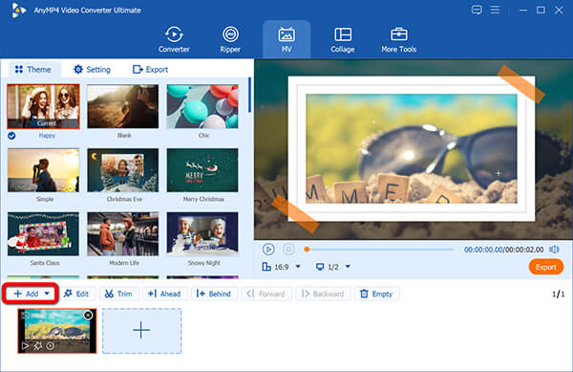Click the 1/1 page counter text
573x372 pixels.
pos(558,294)
